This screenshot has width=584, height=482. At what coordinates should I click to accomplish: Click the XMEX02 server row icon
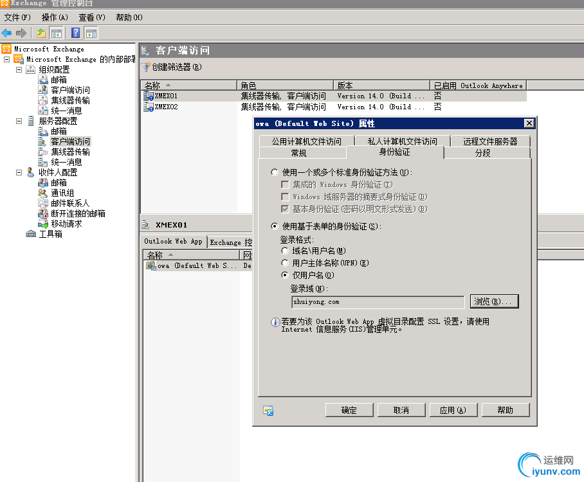point(149,107)
